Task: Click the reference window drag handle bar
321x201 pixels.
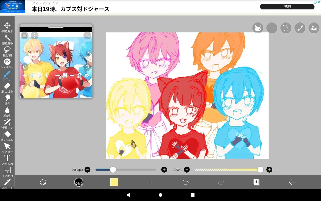Action: pos(56,27)
